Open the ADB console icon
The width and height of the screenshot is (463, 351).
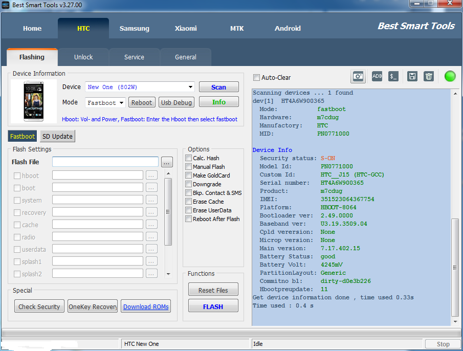click(x=377, y=76)
